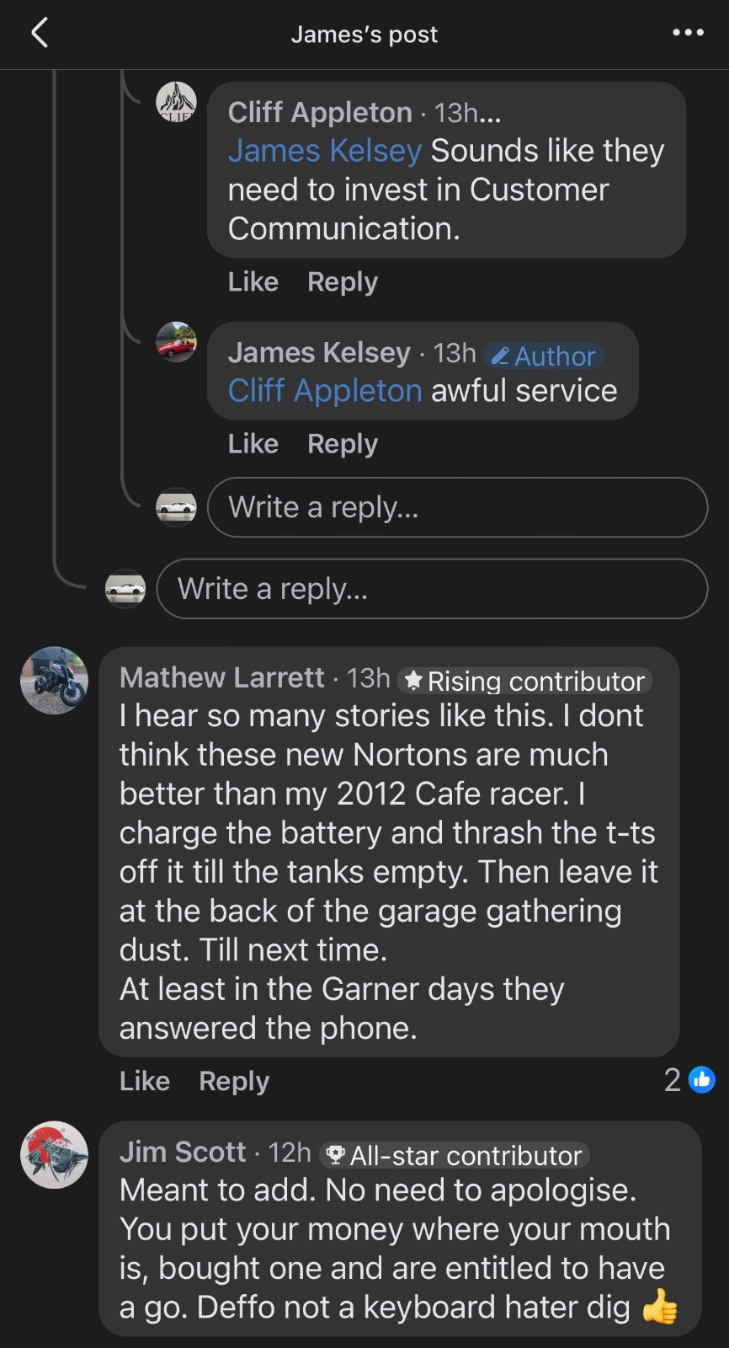Like Mathew Larrett's comment

(x=145, y=1081)
